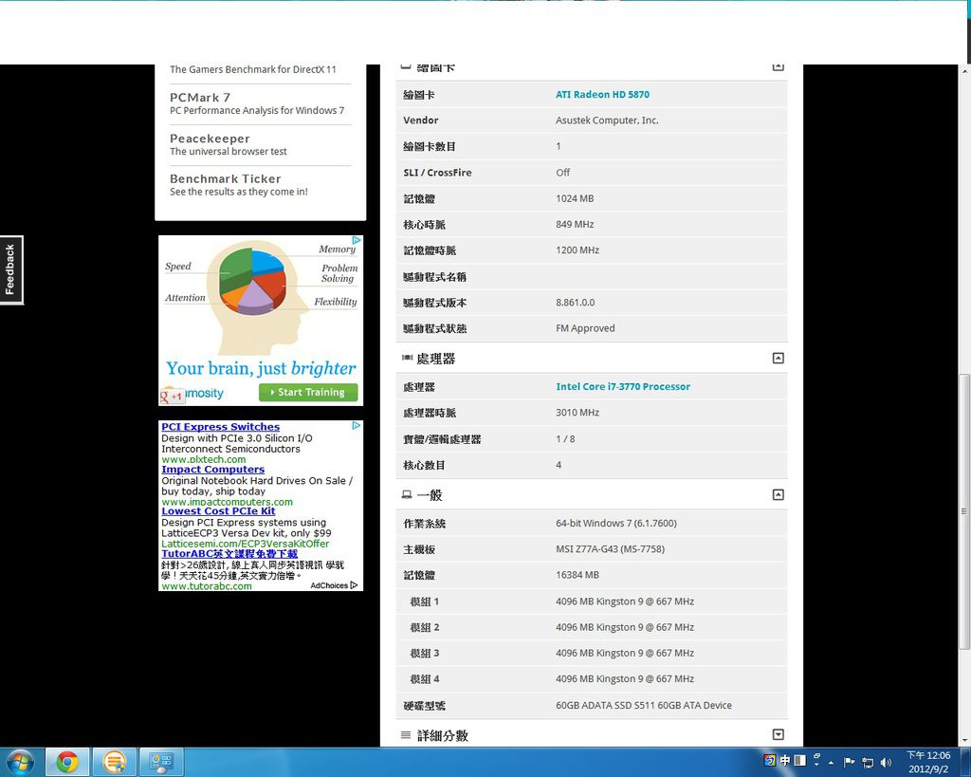Select the 模組 4 Kingston memory row
971x777 pixels.
point(592,679)
